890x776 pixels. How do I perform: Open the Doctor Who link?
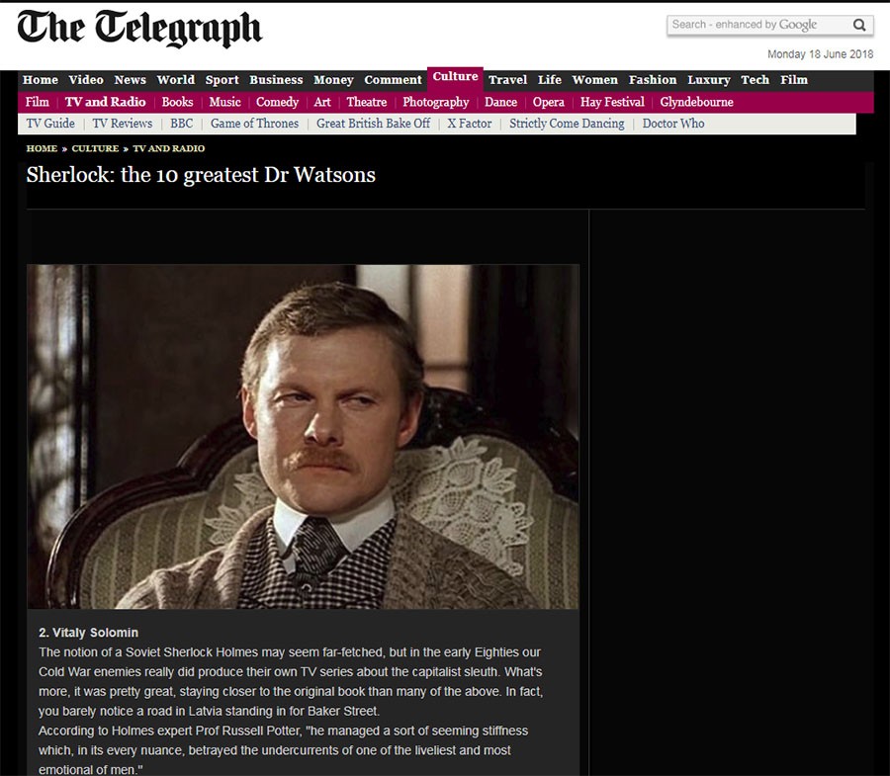[673, 124]
